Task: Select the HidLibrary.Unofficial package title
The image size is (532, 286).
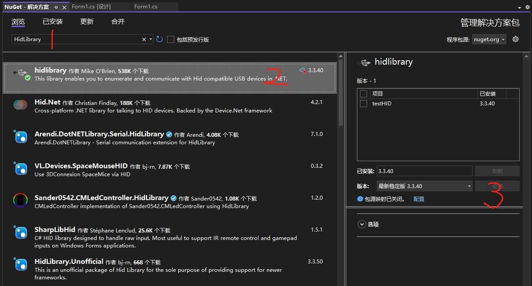Action: click(x=69, y=262)
